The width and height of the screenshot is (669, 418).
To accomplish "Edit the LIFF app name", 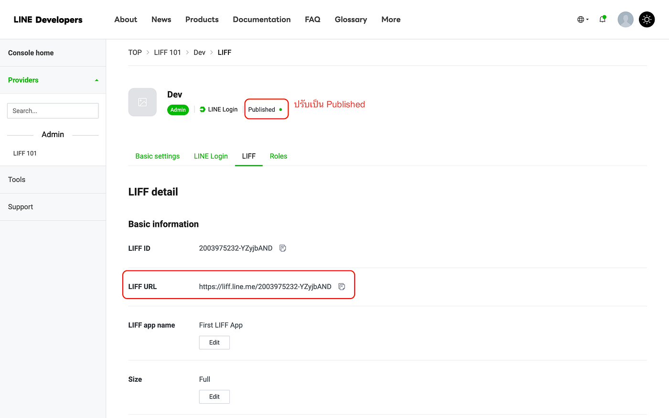I will pyautogui.click(x=214, y=343).
